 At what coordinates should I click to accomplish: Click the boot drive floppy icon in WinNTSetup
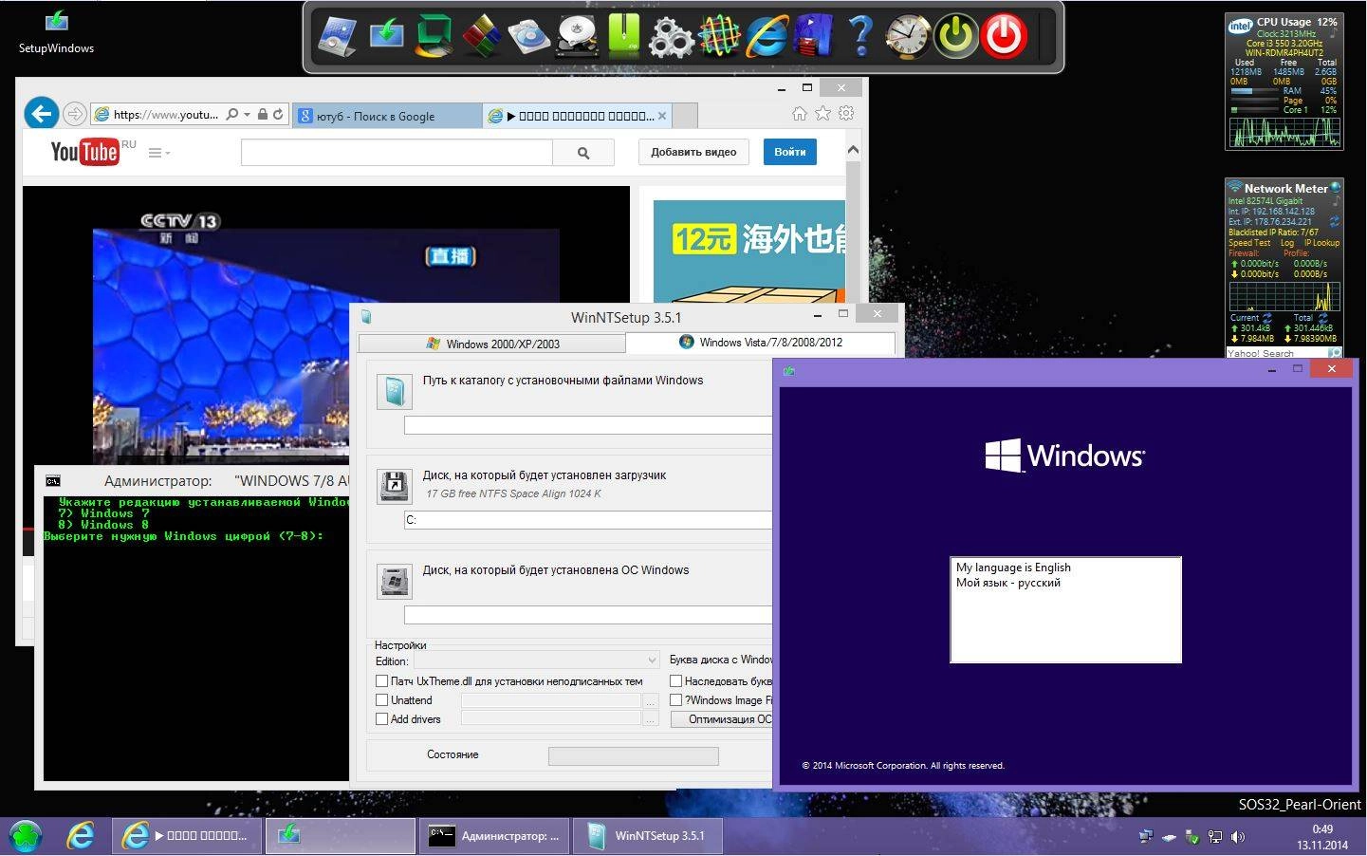click(394, 485)
